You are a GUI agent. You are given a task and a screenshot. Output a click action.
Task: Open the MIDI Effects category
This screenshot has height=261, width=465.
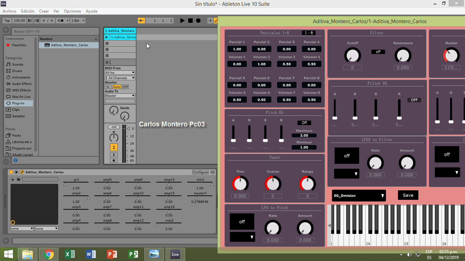[x=21, y=90]
